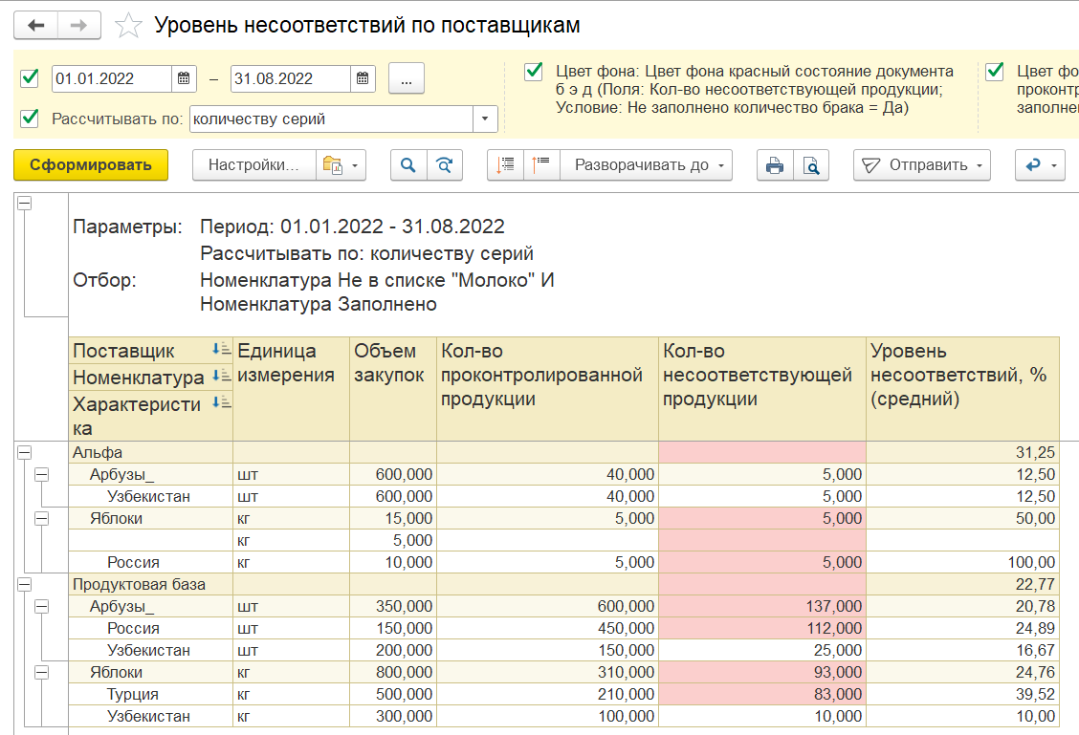
Task: Go back with the left arrow button
Action: click(x=35, y=26)
